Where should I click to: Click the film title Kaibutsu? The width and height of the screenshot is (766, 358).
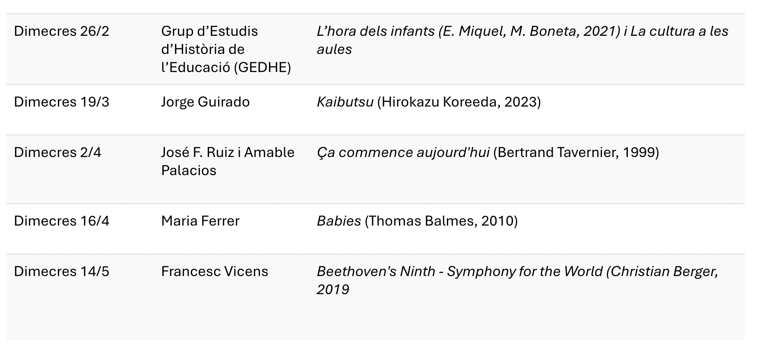point(345,102)
